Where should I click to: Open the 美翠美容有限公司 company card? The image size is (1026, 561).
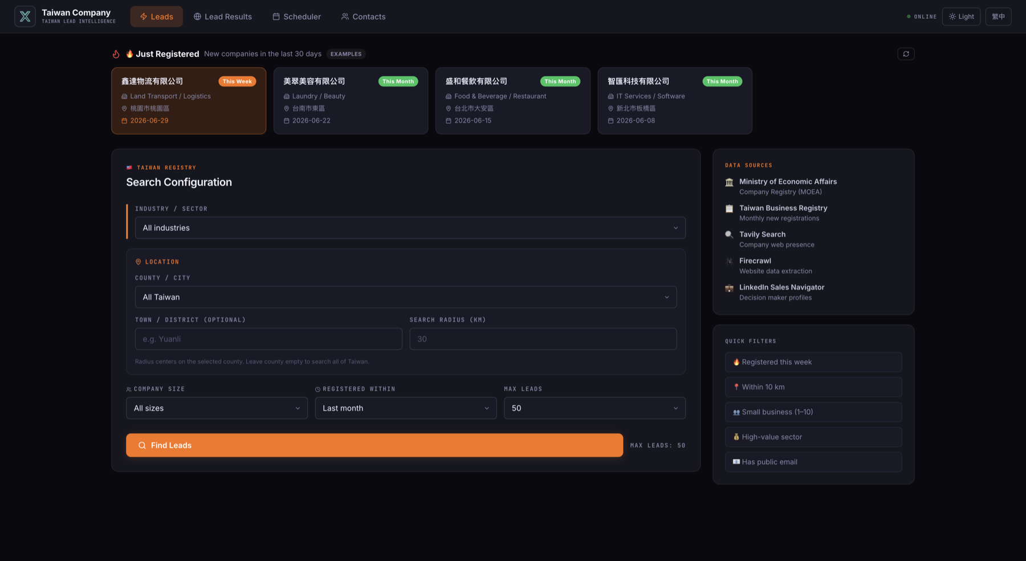click(x=351, y=101)
